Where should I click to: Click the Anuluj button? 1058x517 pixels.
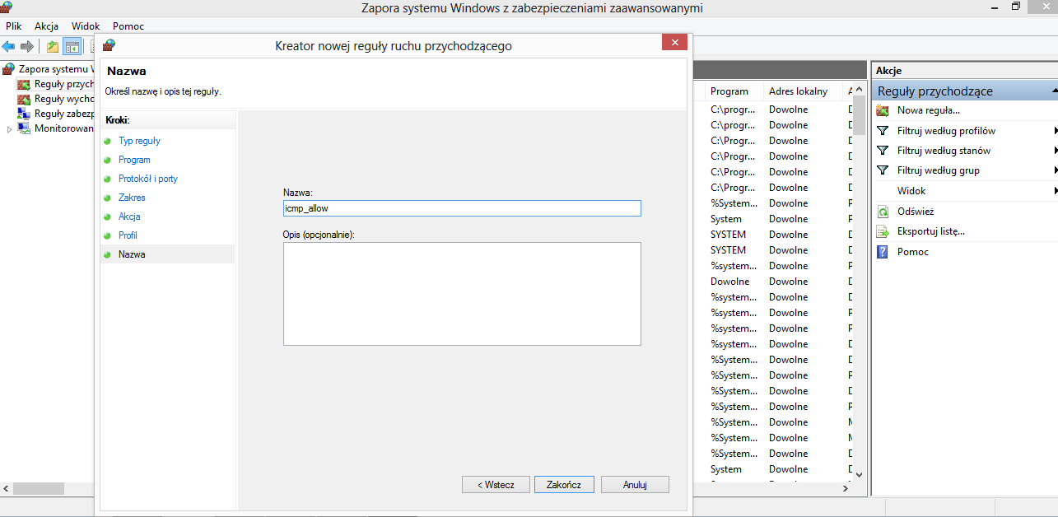pyautogui.click(x=635, y=485)
